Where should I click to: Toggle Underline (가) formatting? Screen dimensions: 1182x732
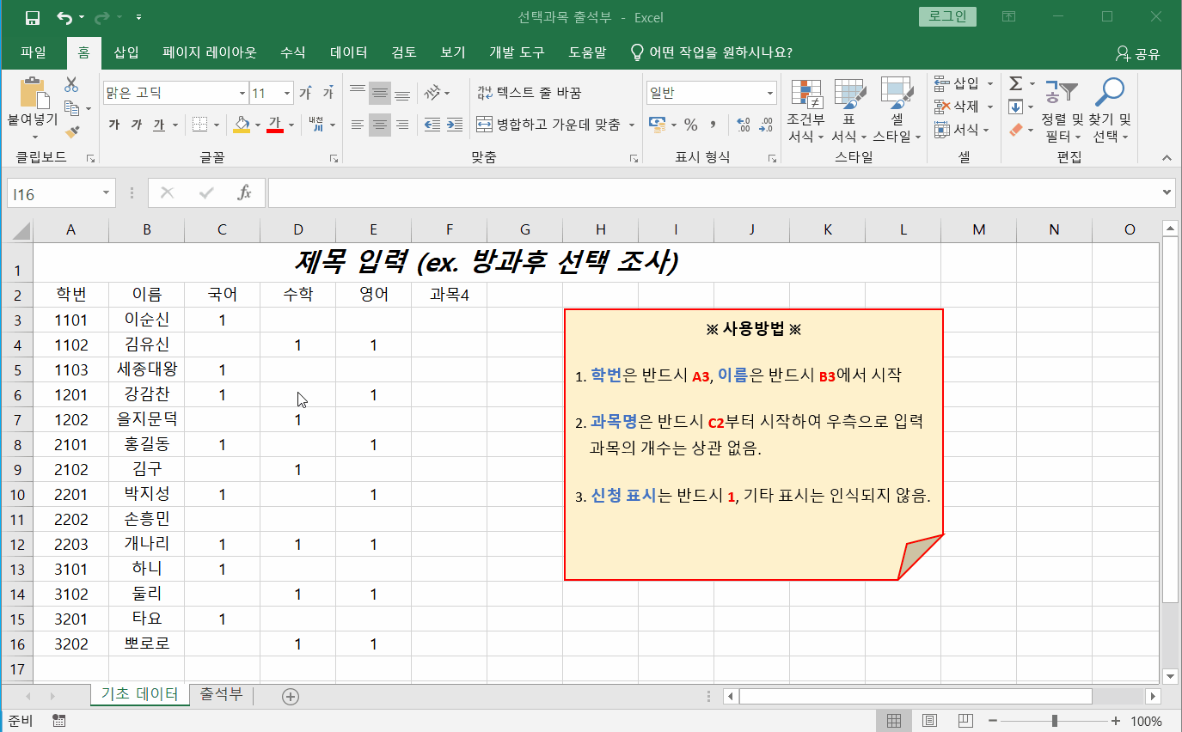(159, 125)
